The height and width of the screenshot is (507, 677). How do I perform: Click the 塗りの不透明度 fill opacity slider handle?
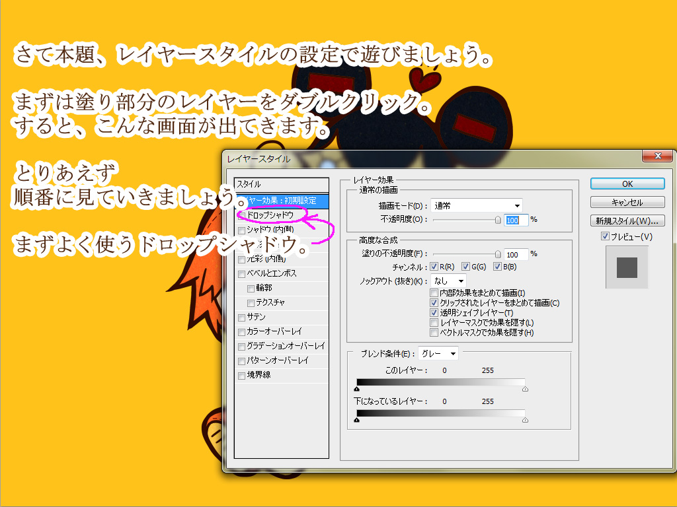tap(498, 253)
